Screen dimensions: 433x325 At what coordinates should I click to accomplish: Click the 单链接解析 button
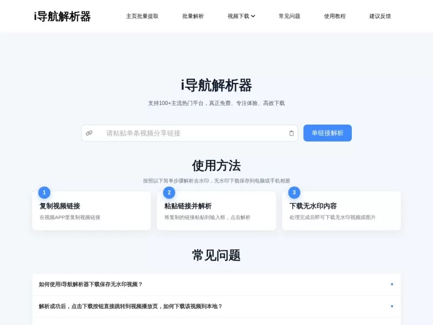click(x=326, y=133)
